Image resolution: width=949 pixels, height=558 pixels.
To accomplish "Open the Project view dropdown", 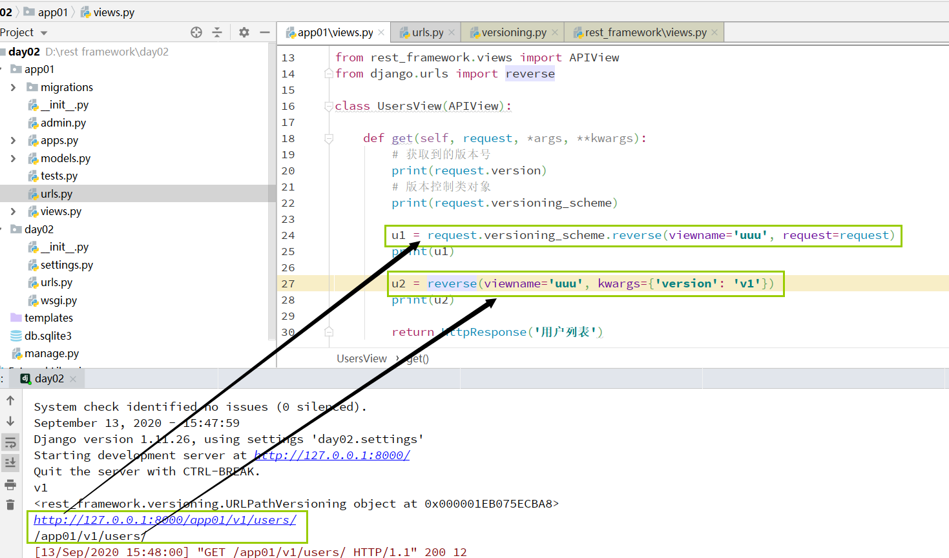I will click(x=44, y=33).
